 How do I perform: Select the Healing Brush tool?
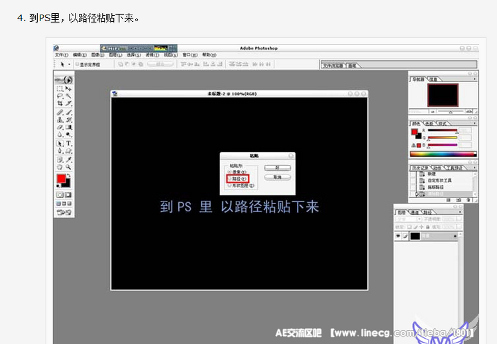click(60, 112)
